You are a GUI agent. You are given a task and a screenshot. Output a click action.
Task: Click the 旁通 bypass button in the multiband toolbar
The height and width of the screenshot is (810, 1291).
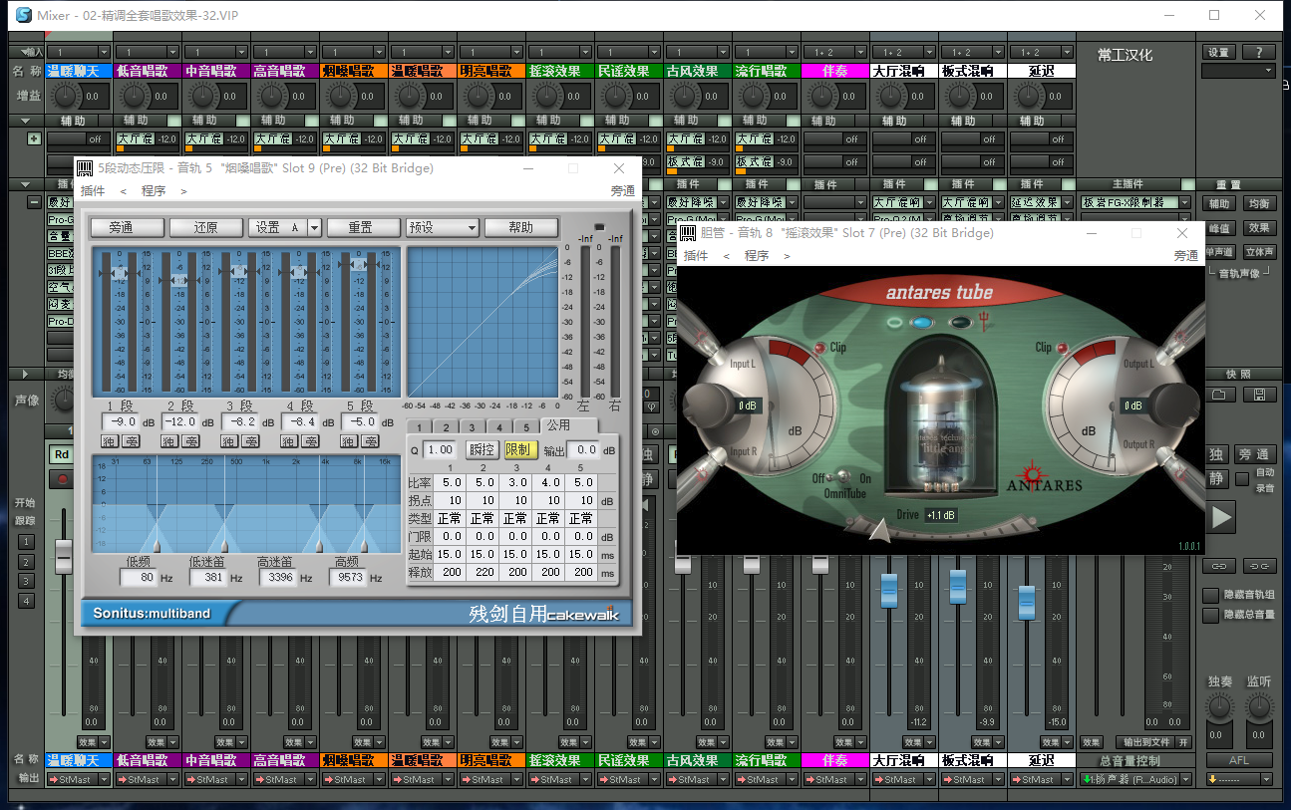click(127, 227)
